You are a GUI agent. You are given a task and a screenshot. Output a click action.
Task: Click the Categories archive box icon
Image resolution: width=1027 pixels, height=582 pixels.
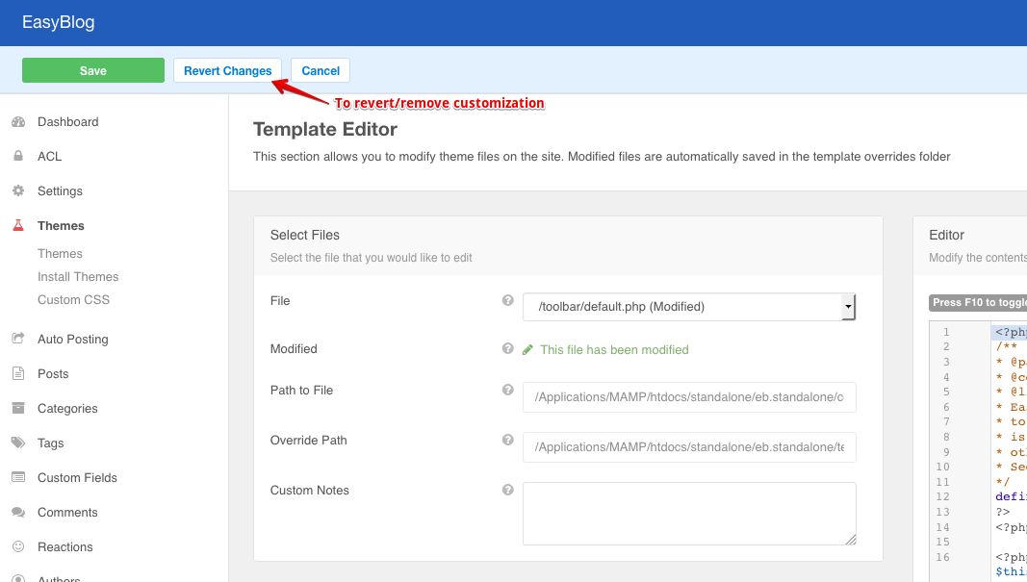tap(18, 408)
